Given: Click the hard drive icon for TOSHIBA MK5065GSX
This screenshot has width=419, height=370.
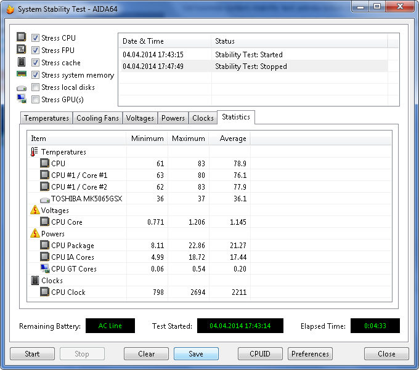Looking at the screenshot, I should click(x=44, y=199).
